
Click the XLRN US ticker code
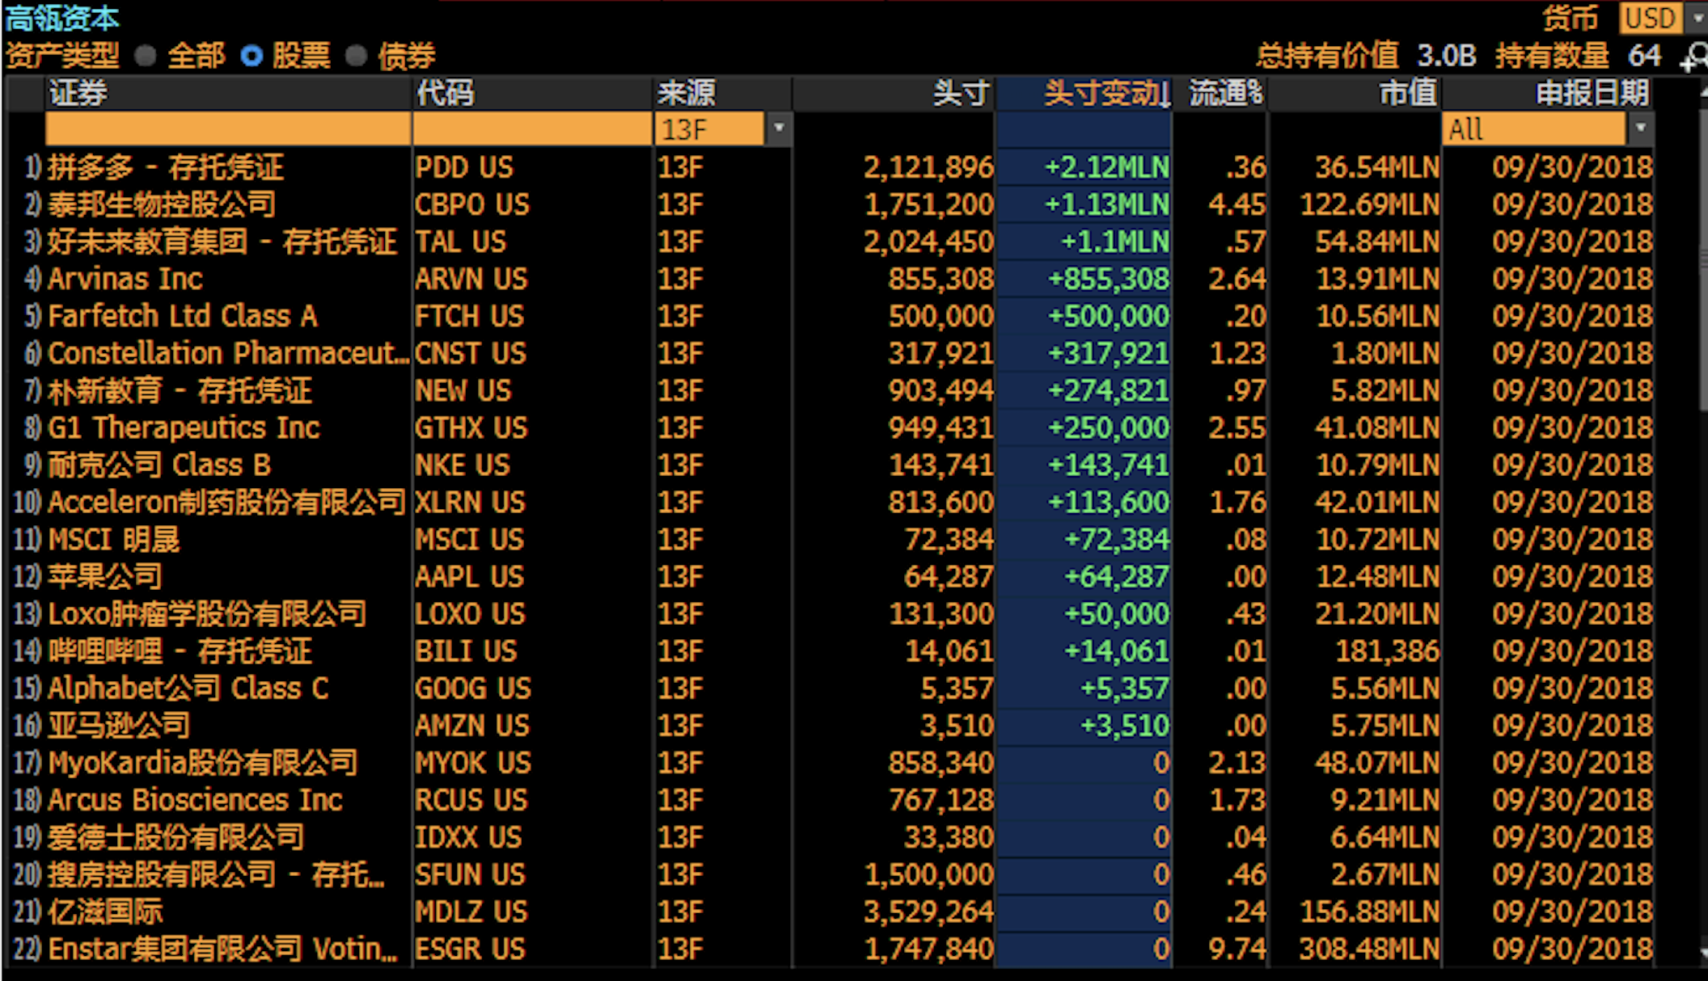pos(471,503)
